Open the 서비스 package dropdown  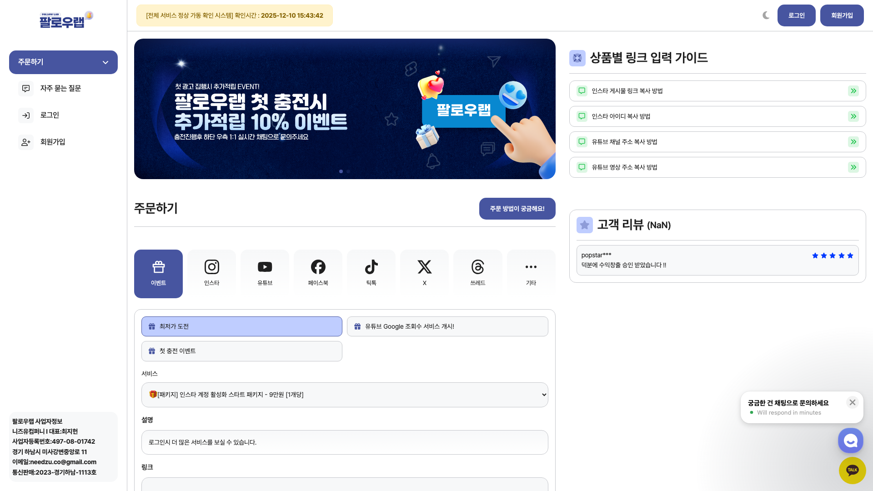point(344,395)
